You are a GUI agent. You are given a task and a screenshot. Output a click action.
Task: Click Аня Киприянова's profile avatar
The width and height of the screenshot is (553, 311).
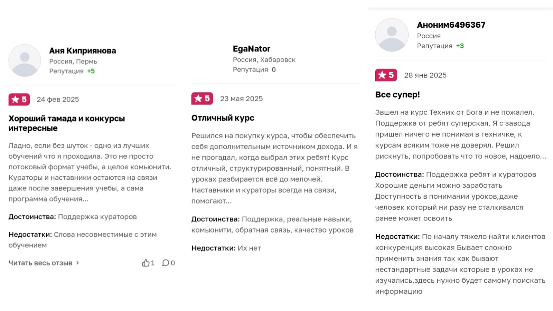pyautogui.click(x=25, y=60)
